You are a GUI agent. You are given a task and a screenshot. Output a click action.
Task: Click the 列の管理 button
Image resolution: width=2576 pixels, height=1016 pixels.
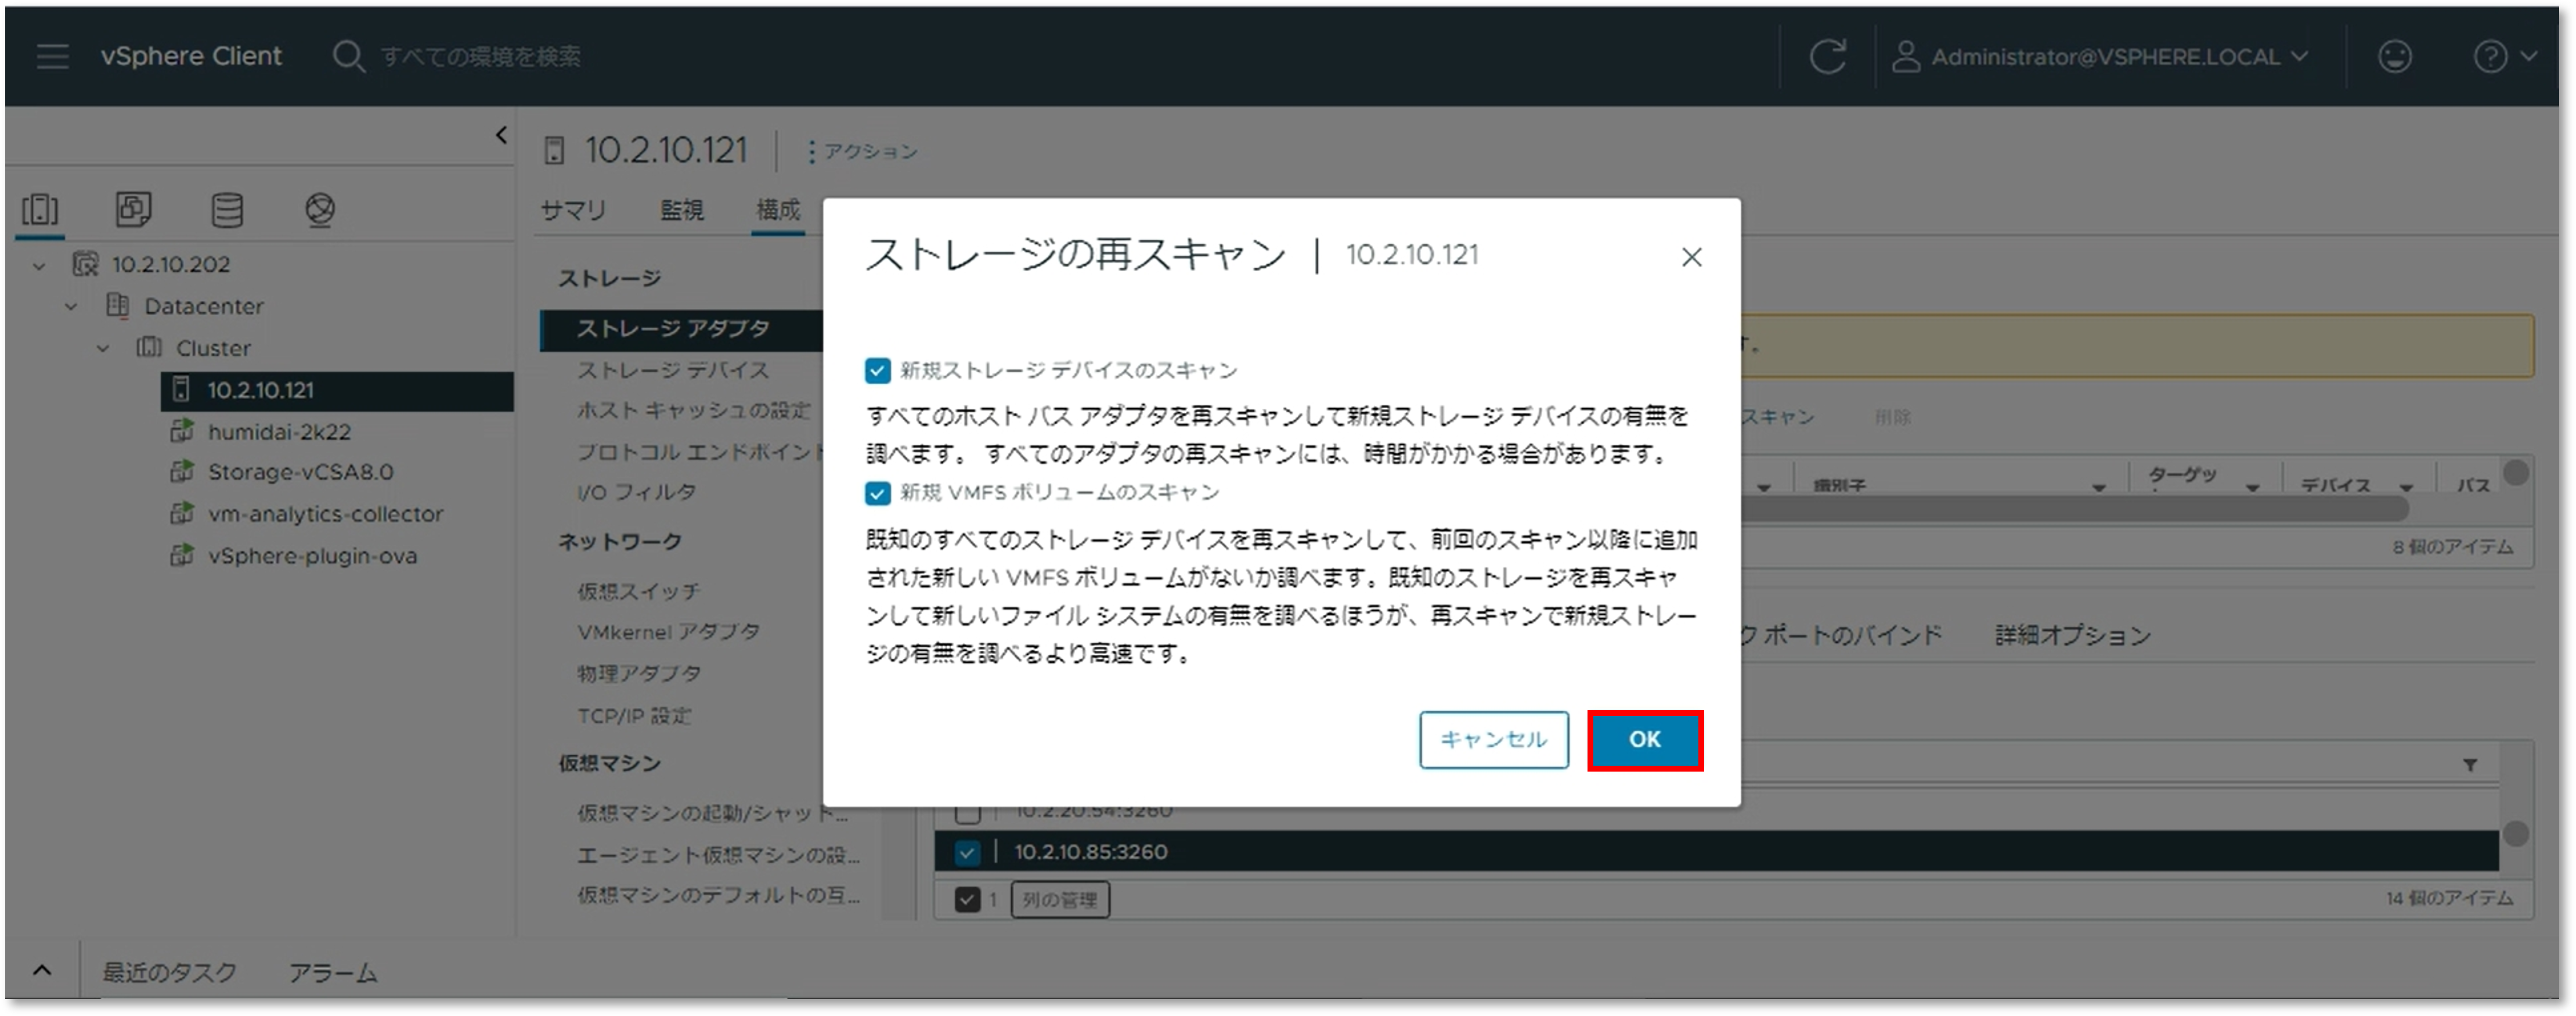pyautogui.click(x=1059, y=899)
